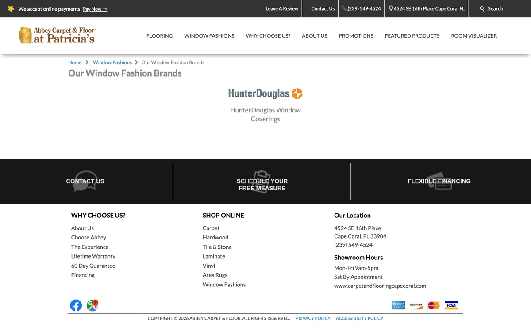Click the 4524 SE 16th Place address link
The image size is (531, 332).
click(429, 8)
